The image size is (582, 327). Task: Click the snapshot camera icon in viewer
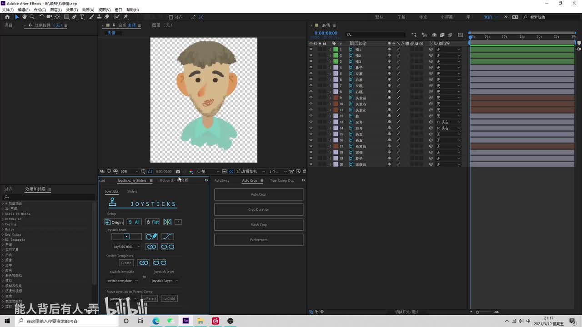[178, 172]
